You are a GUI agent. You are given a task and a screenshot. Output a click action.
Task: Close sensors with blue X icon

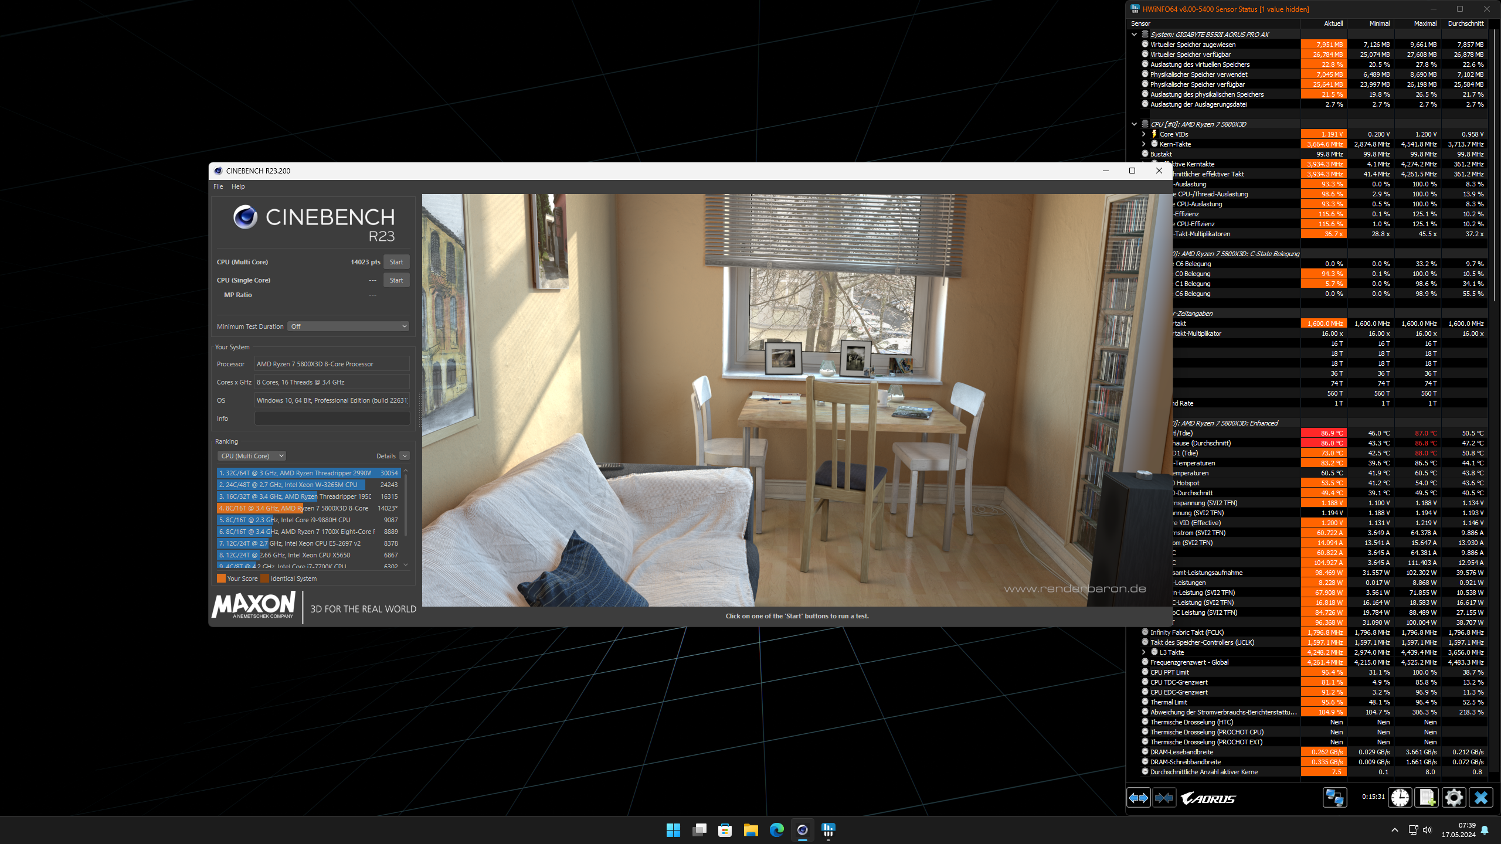point(1480,798)
